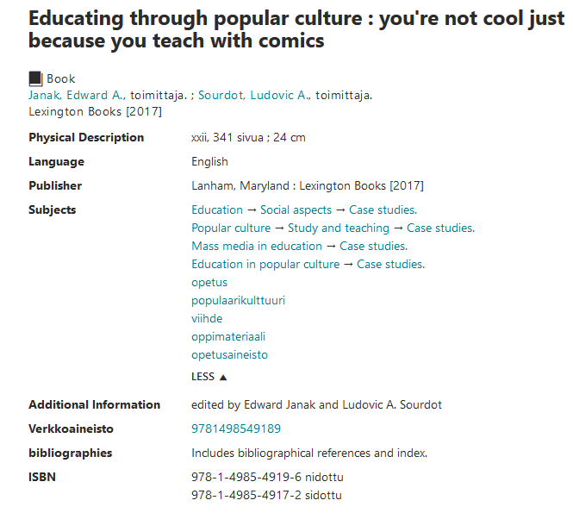This screenshot has height=513, width=573.
Task: Open first-row Case studies subject link
Action: pyautogui.click(x=383, y=210)
